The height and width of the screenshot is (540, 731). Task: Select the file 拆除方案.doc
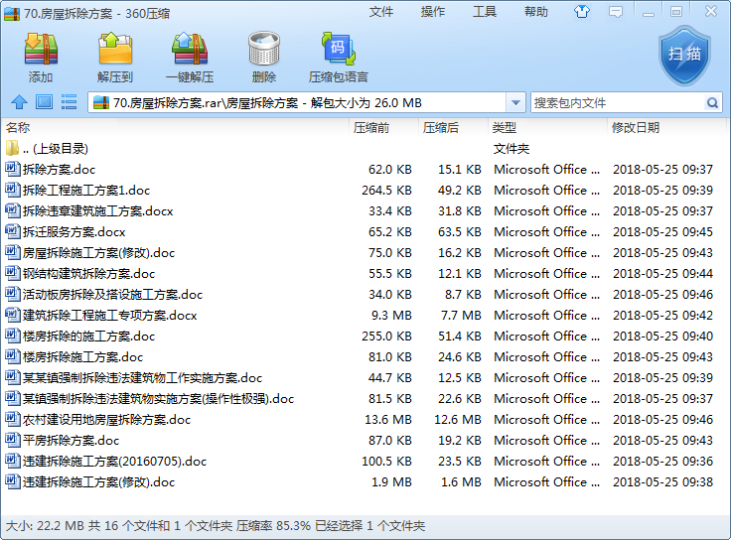click(x=59, y=170)
